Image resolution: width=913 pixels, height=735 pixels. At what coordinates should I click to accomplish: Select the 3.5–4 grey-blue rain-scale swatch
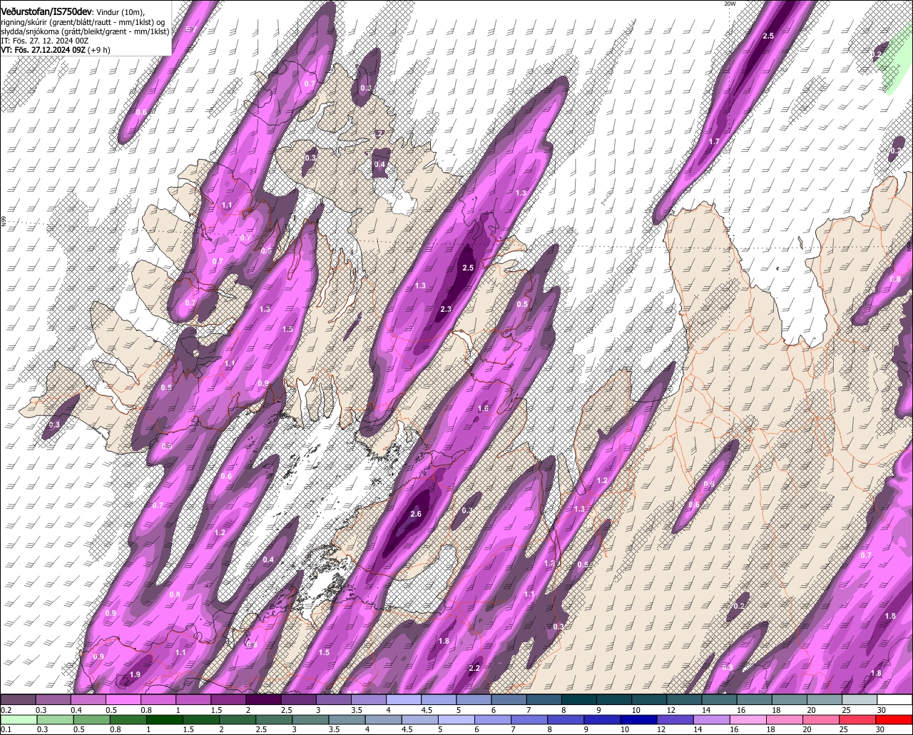click(347, 719)
